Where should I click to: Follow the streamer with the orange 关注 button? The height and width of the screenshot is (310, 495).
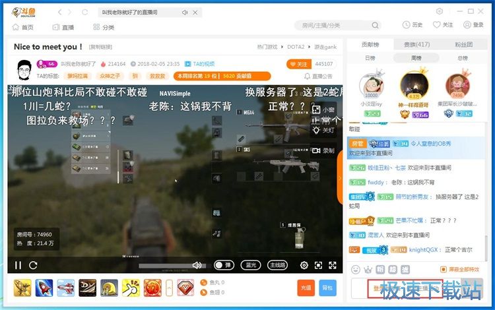[x=298, y=64]
